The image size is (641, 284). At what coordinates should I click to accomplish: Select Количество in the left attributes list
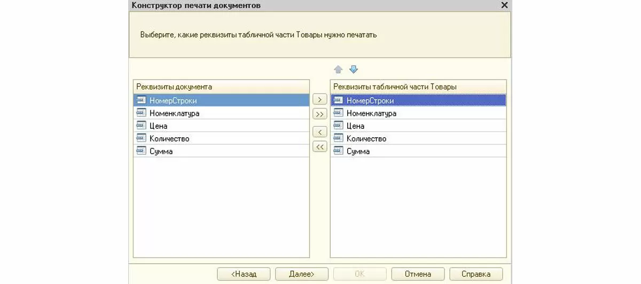[x=169, y=139]
